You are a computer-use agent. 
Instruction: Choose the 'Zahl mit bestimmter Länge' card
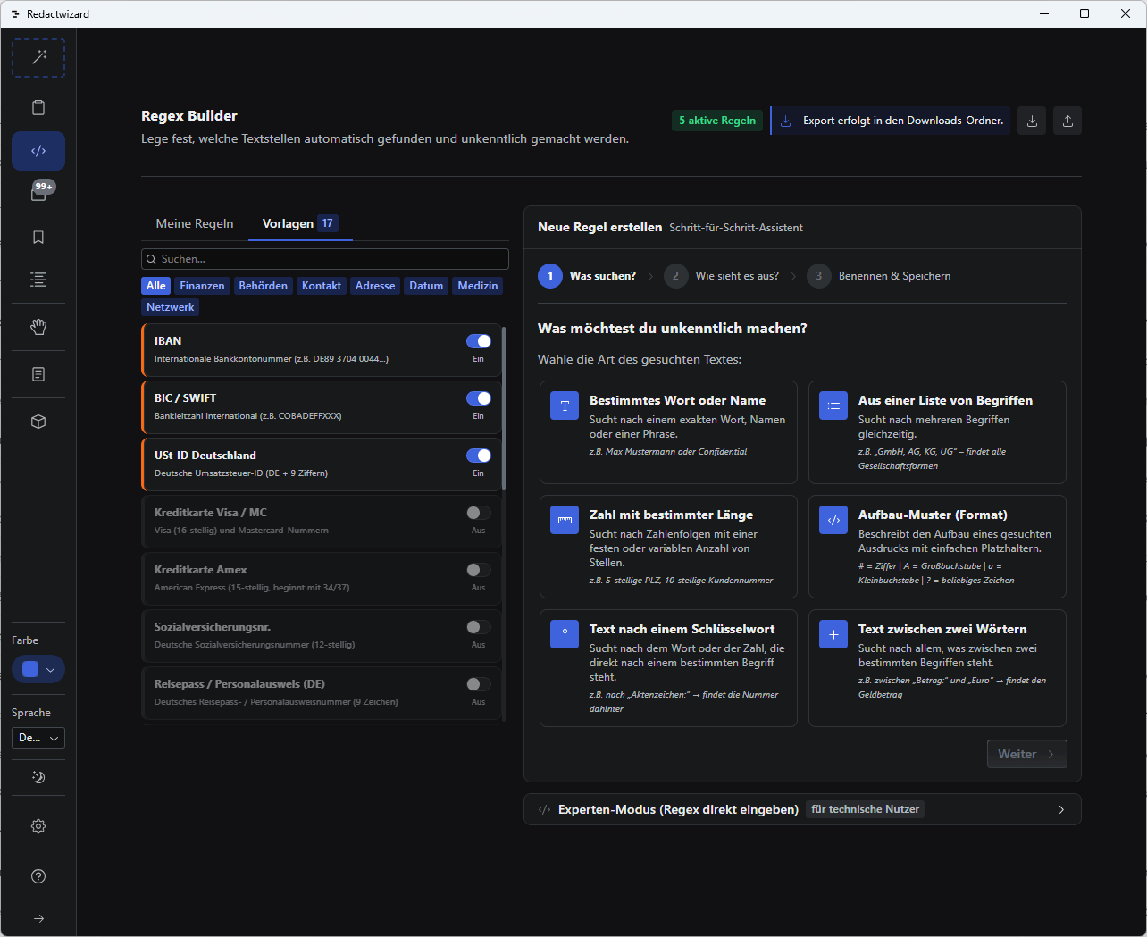point(668,547)
